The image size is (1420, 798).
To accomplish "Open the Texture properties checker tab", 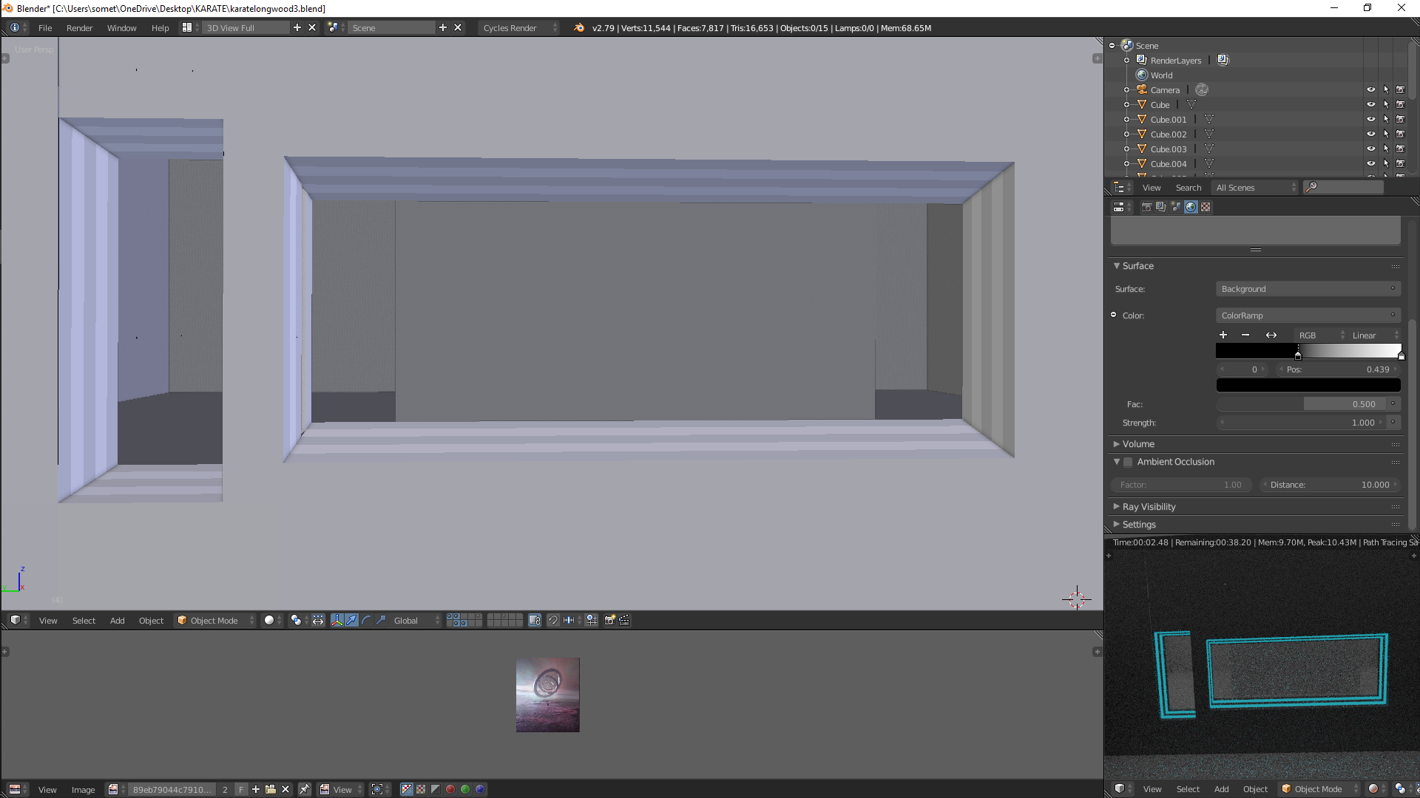I will tap(1206, 207).
